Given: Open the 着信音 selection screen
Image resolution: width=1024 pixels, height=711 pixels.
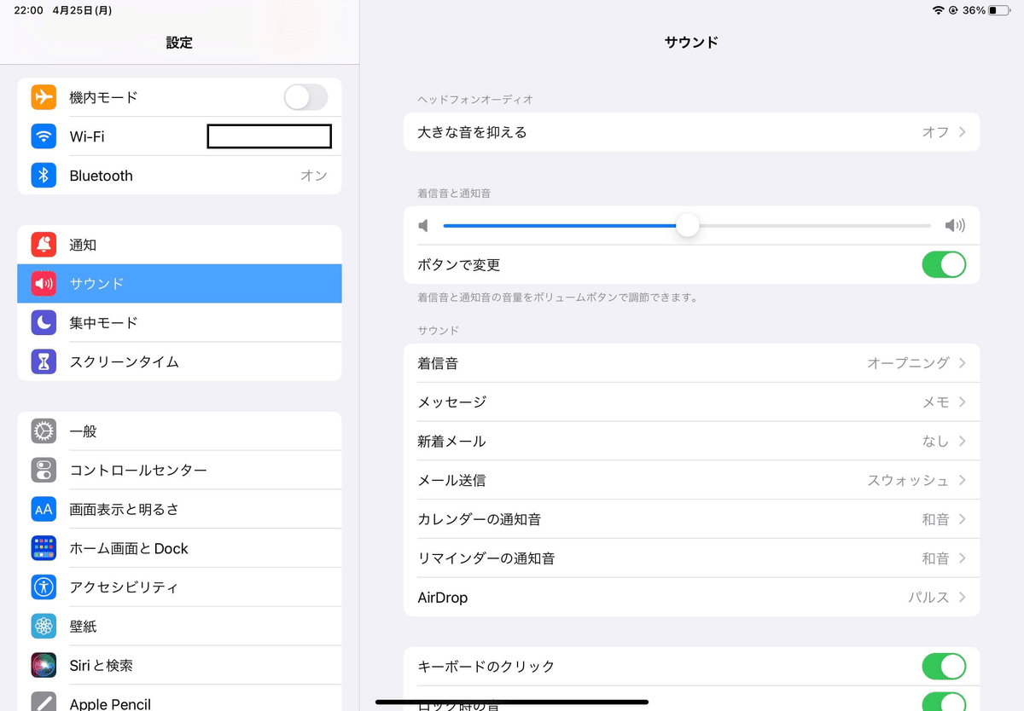Looking at the screenshot, I should 691,362.
